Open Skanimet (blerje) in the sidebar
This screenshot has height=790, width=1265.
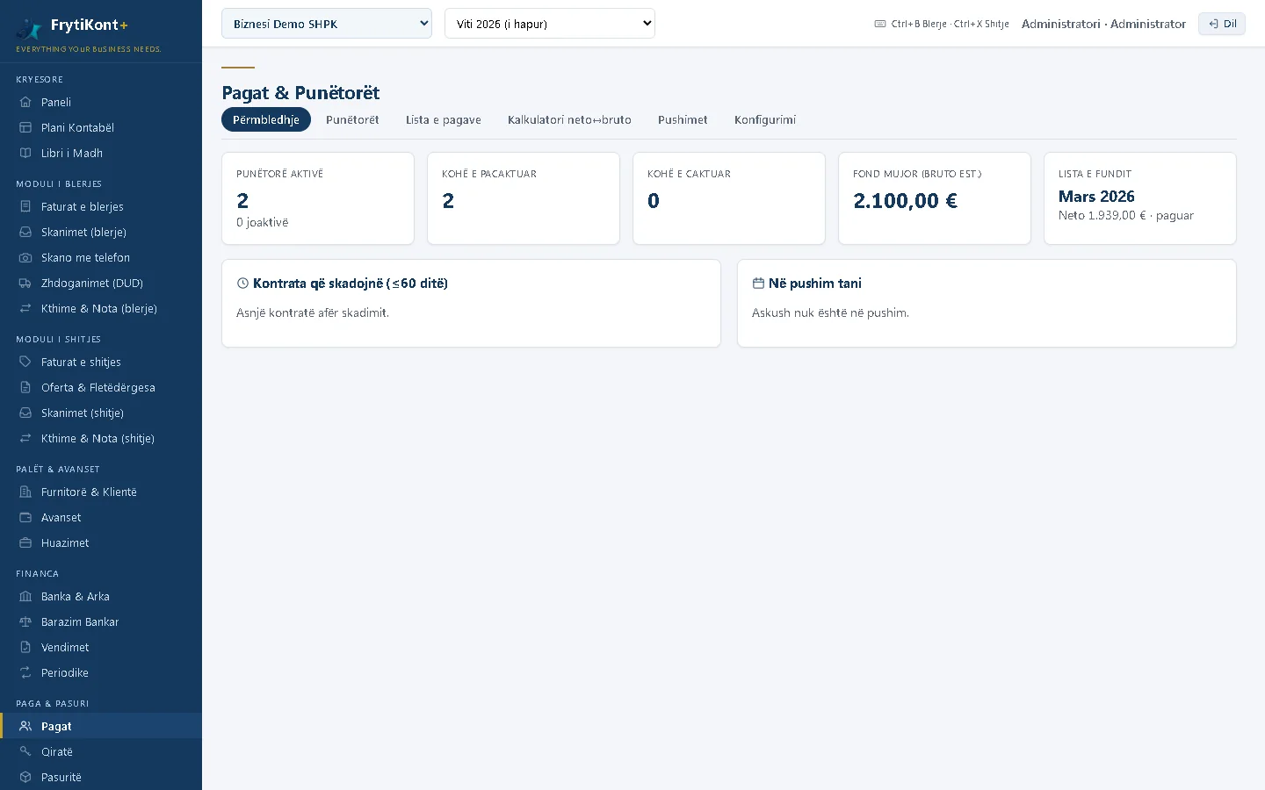click(101, 232)
